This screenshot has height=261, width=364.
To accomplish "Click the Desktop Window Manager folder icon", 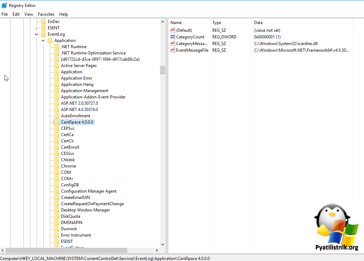I will (x=56, y=210).
